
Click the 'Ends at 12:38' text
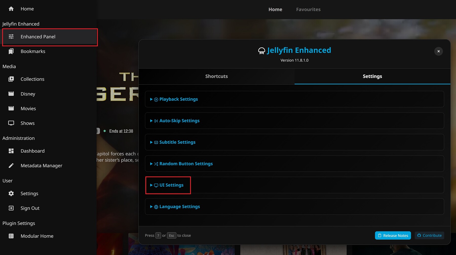(x=121, y=131)
